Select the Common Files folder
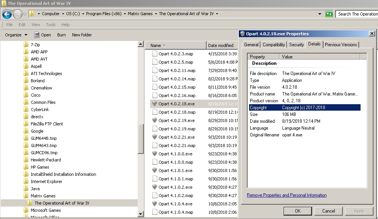 [x=43, y=102]
